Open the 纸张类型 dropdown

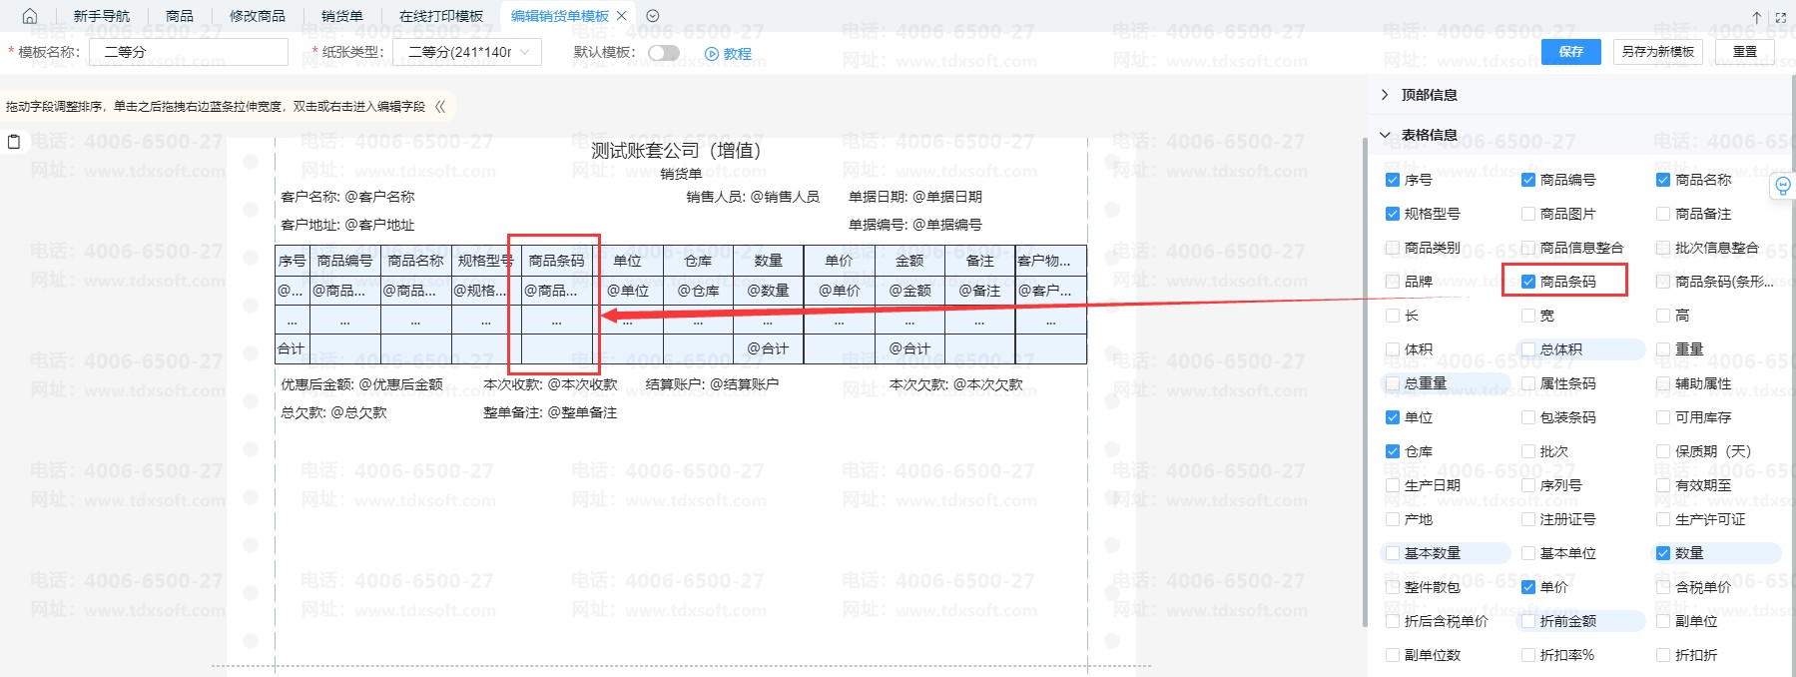[x=467, y=52]
